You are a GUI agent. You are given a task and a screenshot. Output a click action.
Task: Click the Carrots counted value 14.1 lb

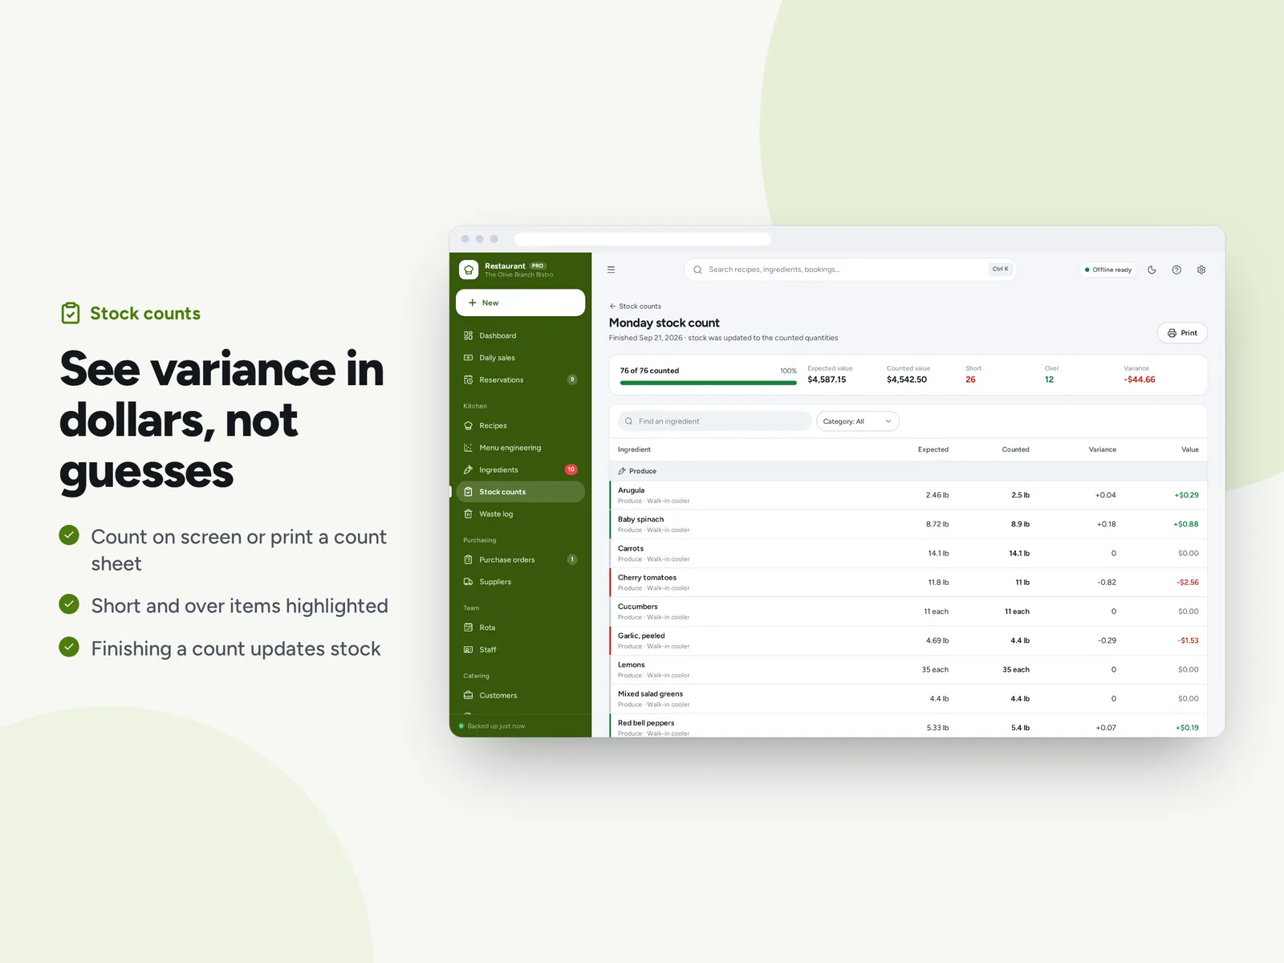(x=1019, y=554)
